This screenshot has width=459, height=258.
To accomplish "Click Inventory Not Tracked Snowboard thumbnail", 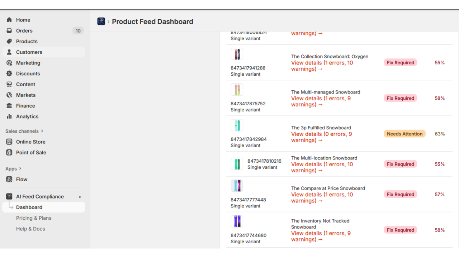I will click(x=237, y=221).
